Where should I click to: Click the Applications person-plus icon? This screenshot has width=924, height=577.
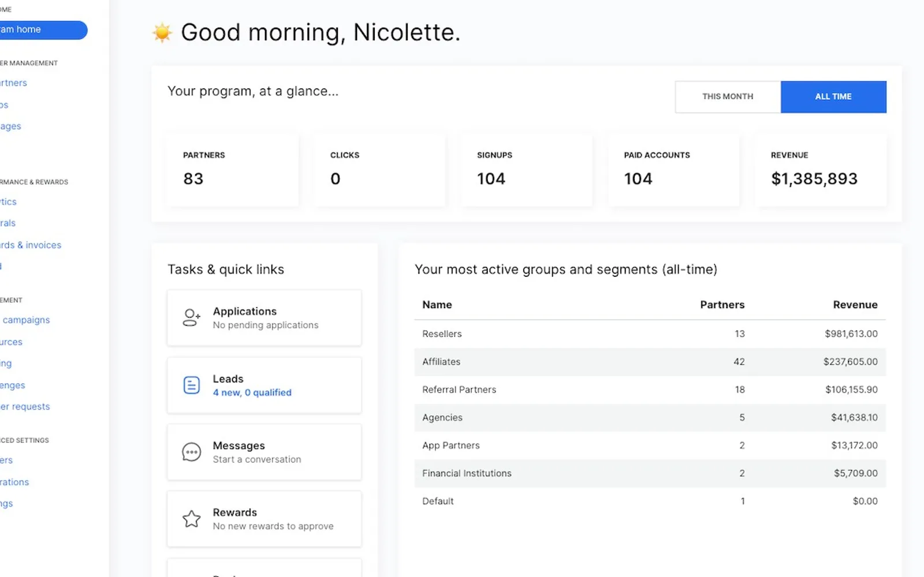tap(191, 317)
